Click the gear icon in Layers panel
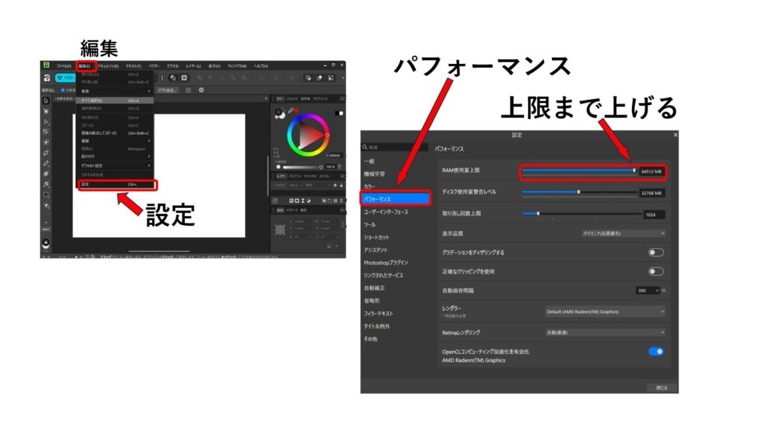 335,186
